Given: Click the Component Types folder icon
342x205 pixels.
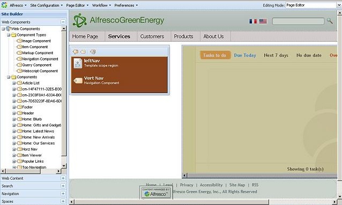Looking at the screenshot, I should (14, 35).
